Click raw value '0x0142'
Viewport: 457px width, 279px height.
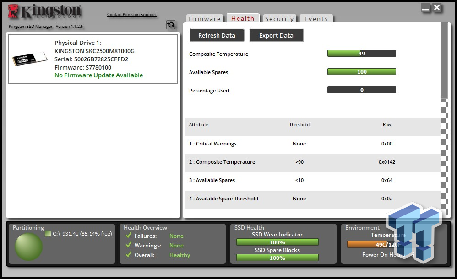(x=387, y=162)
